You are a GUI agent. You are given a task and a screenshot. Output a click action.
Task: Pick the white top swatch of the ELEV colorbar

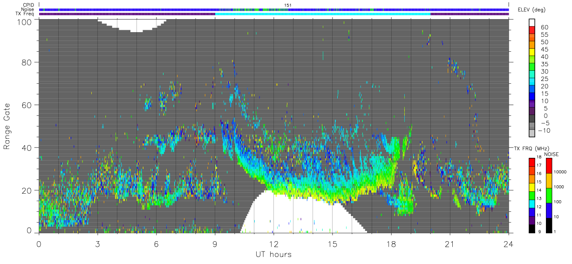click(533, 23)
